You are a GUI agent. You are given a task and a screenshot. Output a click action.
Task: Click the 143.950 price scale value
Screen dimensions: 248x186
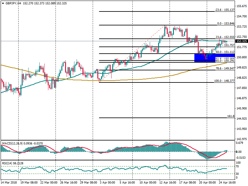[241, 129]
